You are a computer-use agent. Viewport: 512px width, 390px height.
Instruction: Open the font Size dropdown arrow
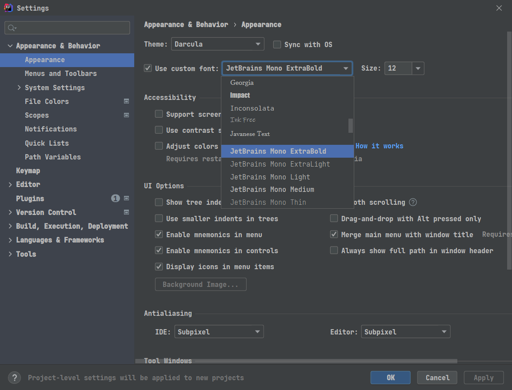tap(418, 68)
